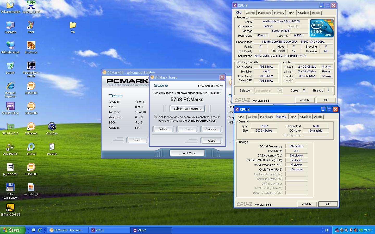Click volume speaker icon in system tray

(x=355, y=230)
